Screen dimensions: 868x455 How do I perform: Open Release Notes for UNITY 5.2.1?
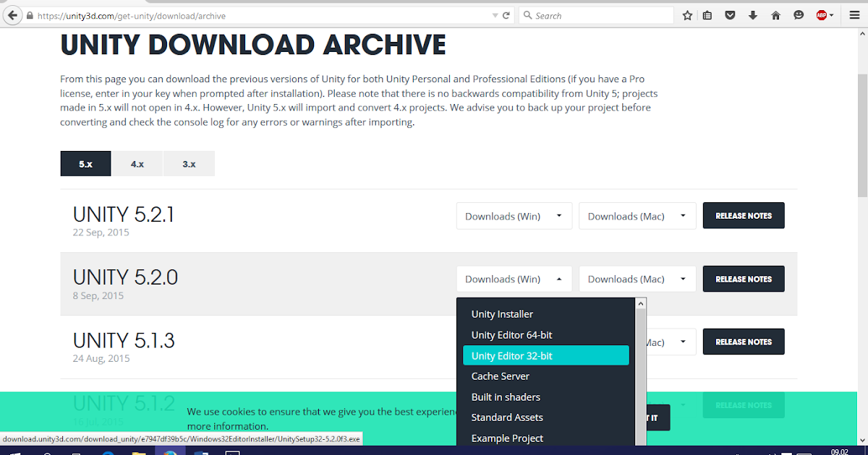coord(744,216)
